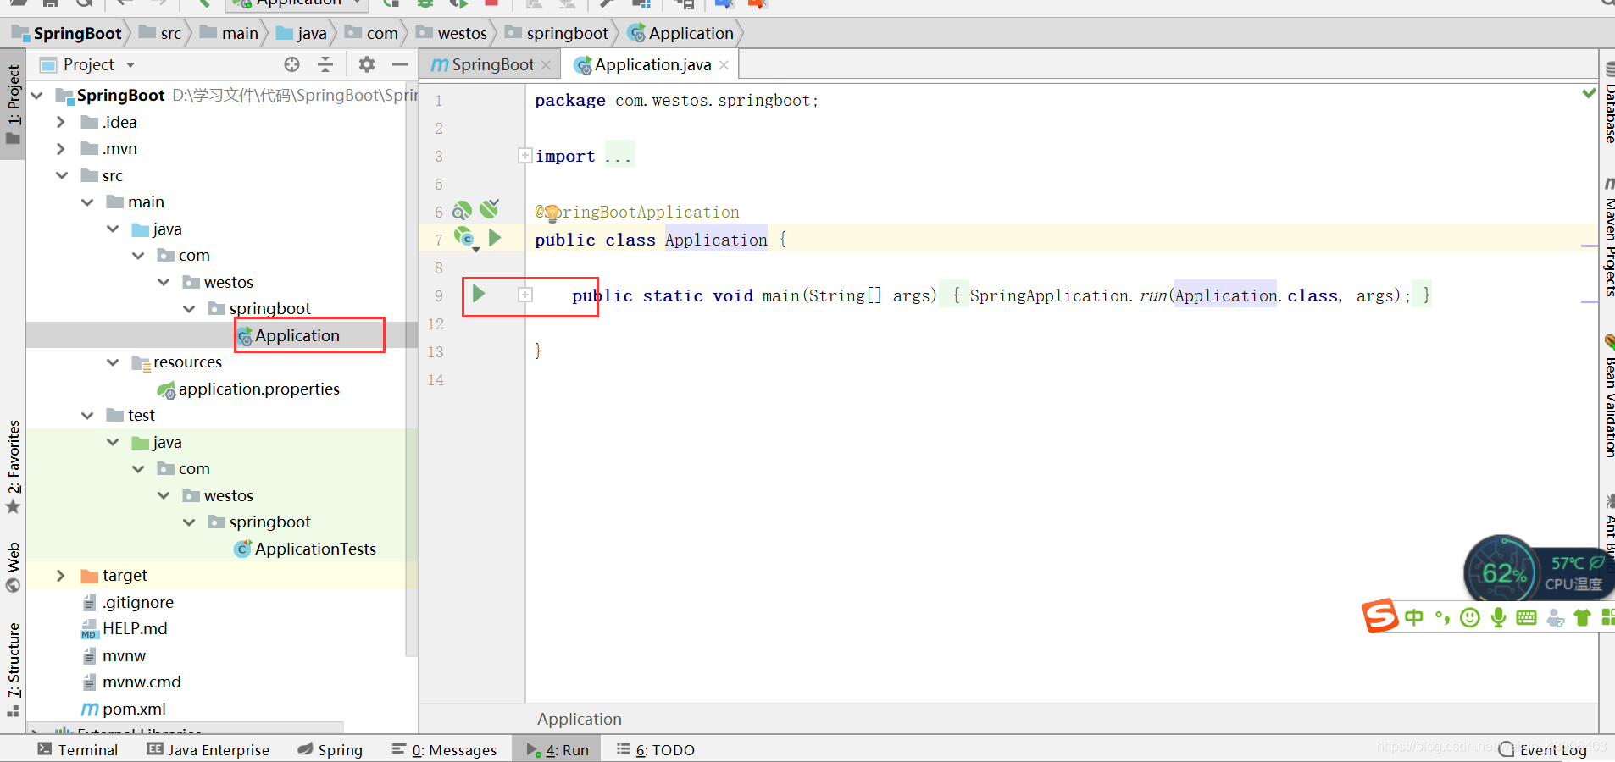Click the microphone voice input icon
This screenshot has height=762, width=1615.
(x=1498, y=617)
